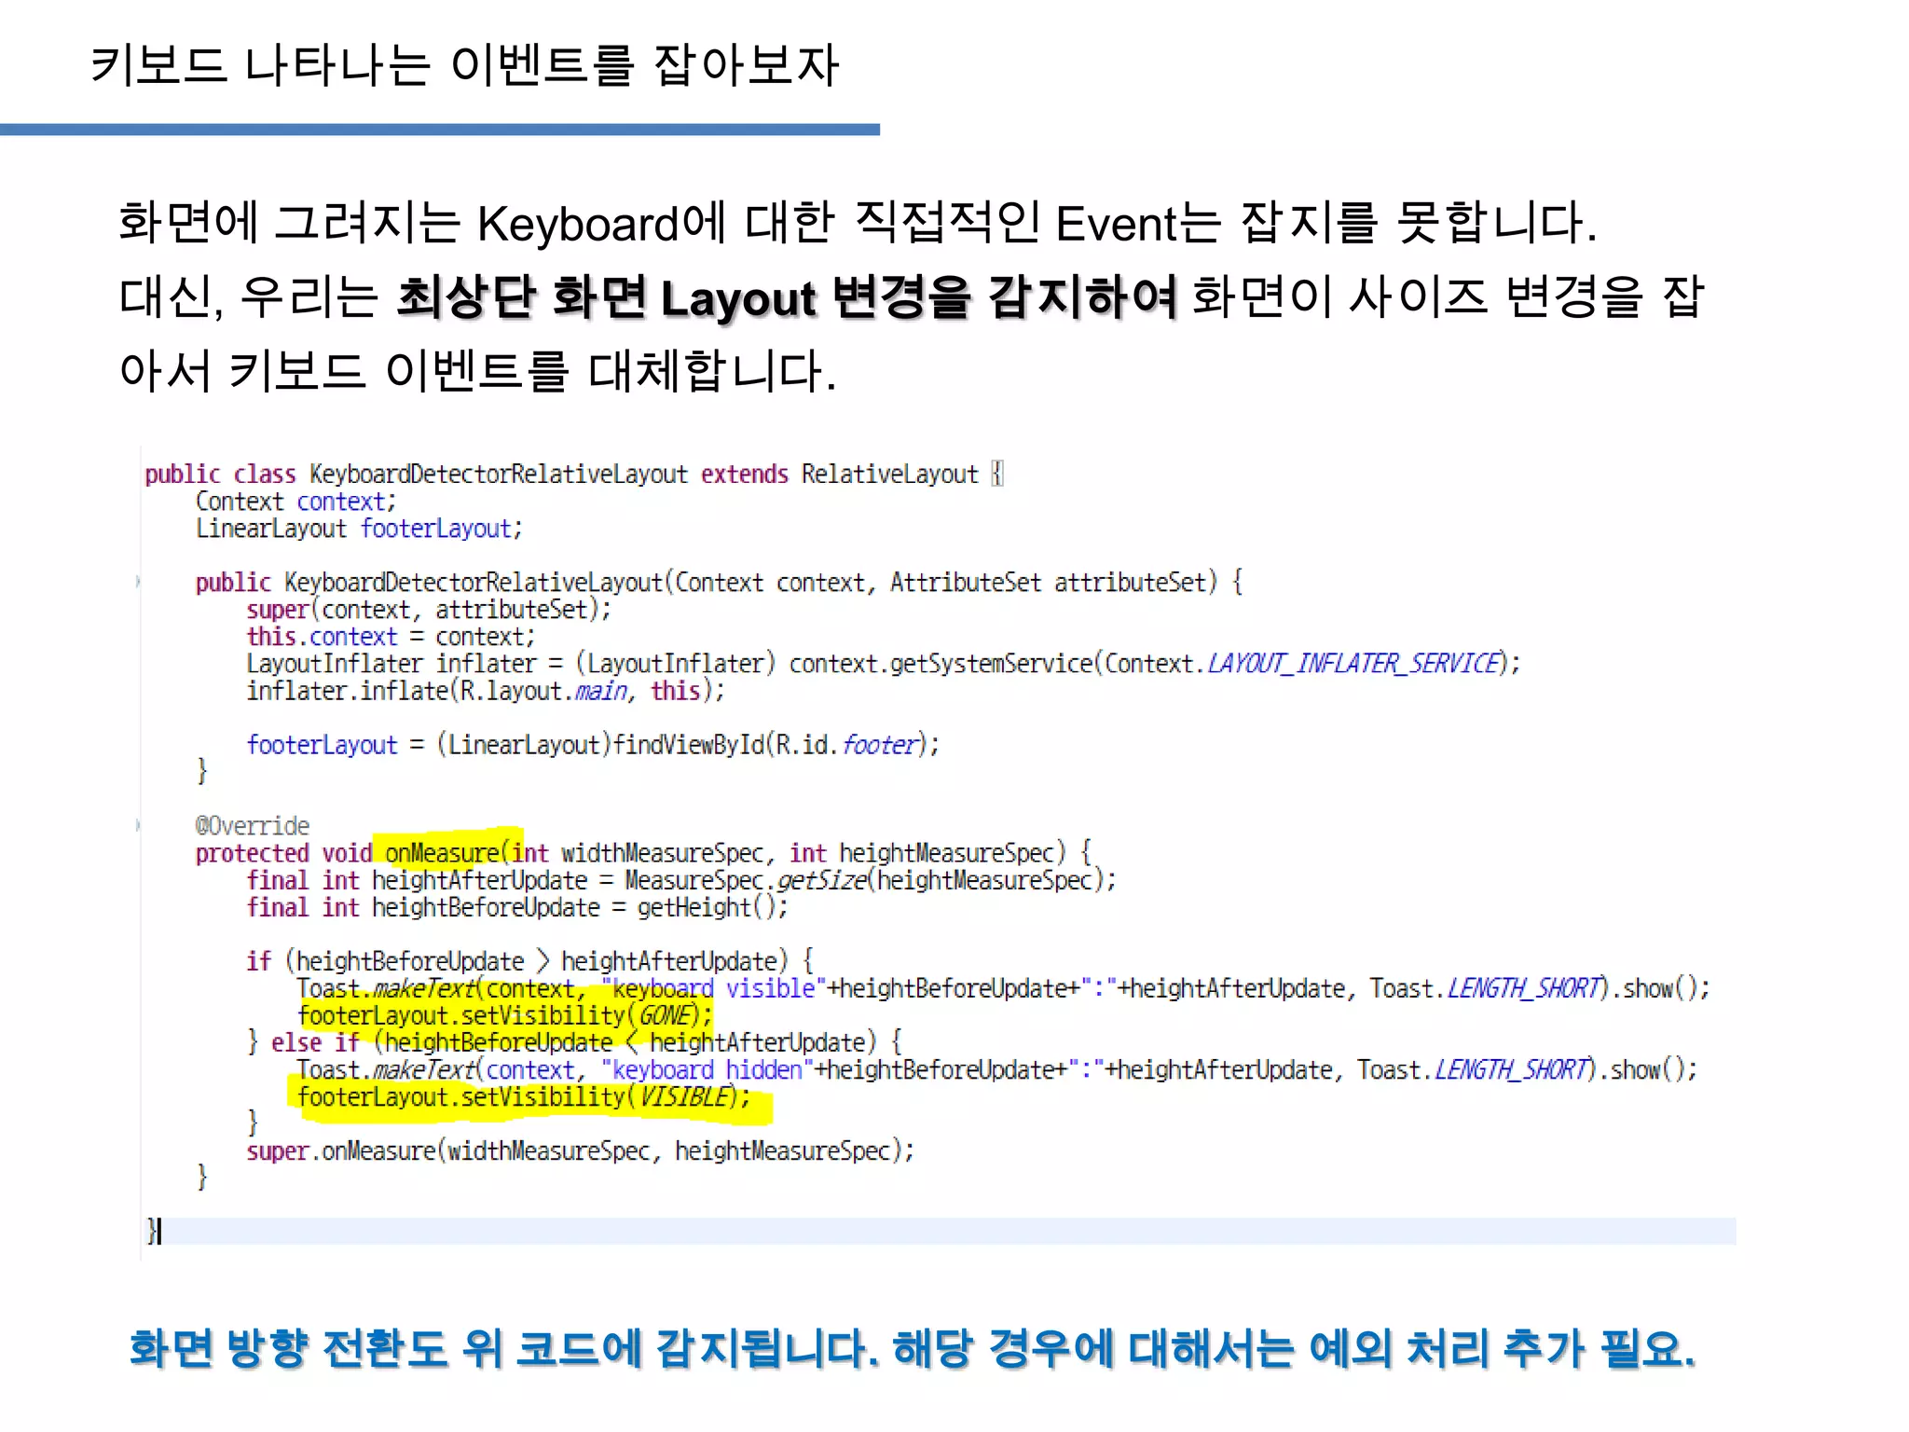Click 'keyboard hidden' string literal
Screen dimensions: 1909x1432
coord(707,1070)
